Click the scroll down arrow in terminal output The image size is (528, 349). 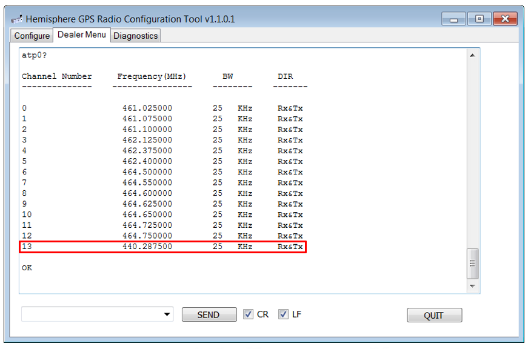pyautogui.click(x=472, y=285)
